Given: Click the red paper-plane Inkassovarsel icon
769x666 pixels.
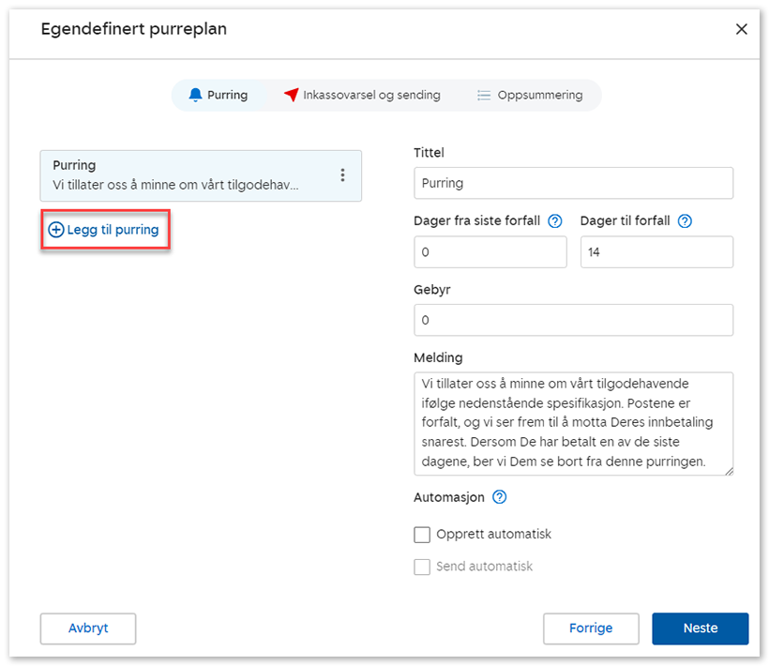Looking at the screenshot, I should tap(292, 95).
